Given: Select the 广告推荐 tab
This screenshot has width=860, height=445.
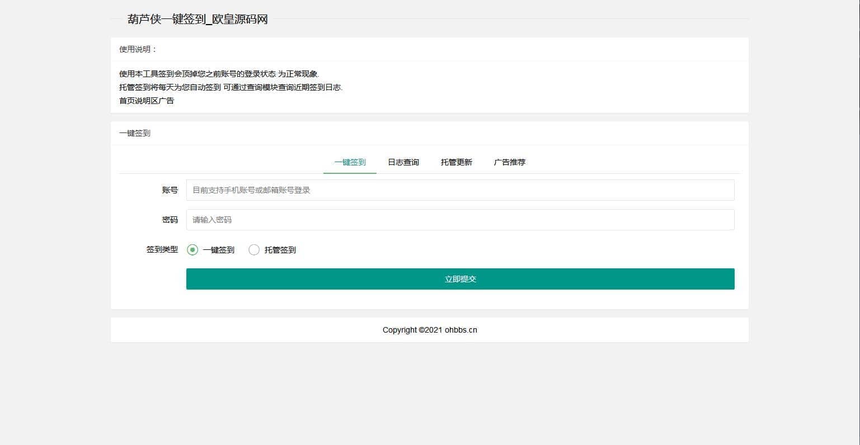Looking at the screenshot, I should click(x=509, y=162).
